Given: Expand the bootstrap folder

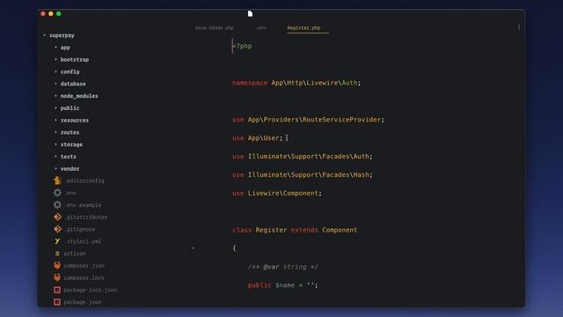Looking at the screenshot, I should point(55,59).
